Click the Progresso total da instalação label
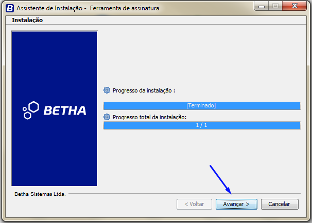Image resolution: width=312 pixels, height=223 pixels. pyautogui.click(x=150, y=117)
